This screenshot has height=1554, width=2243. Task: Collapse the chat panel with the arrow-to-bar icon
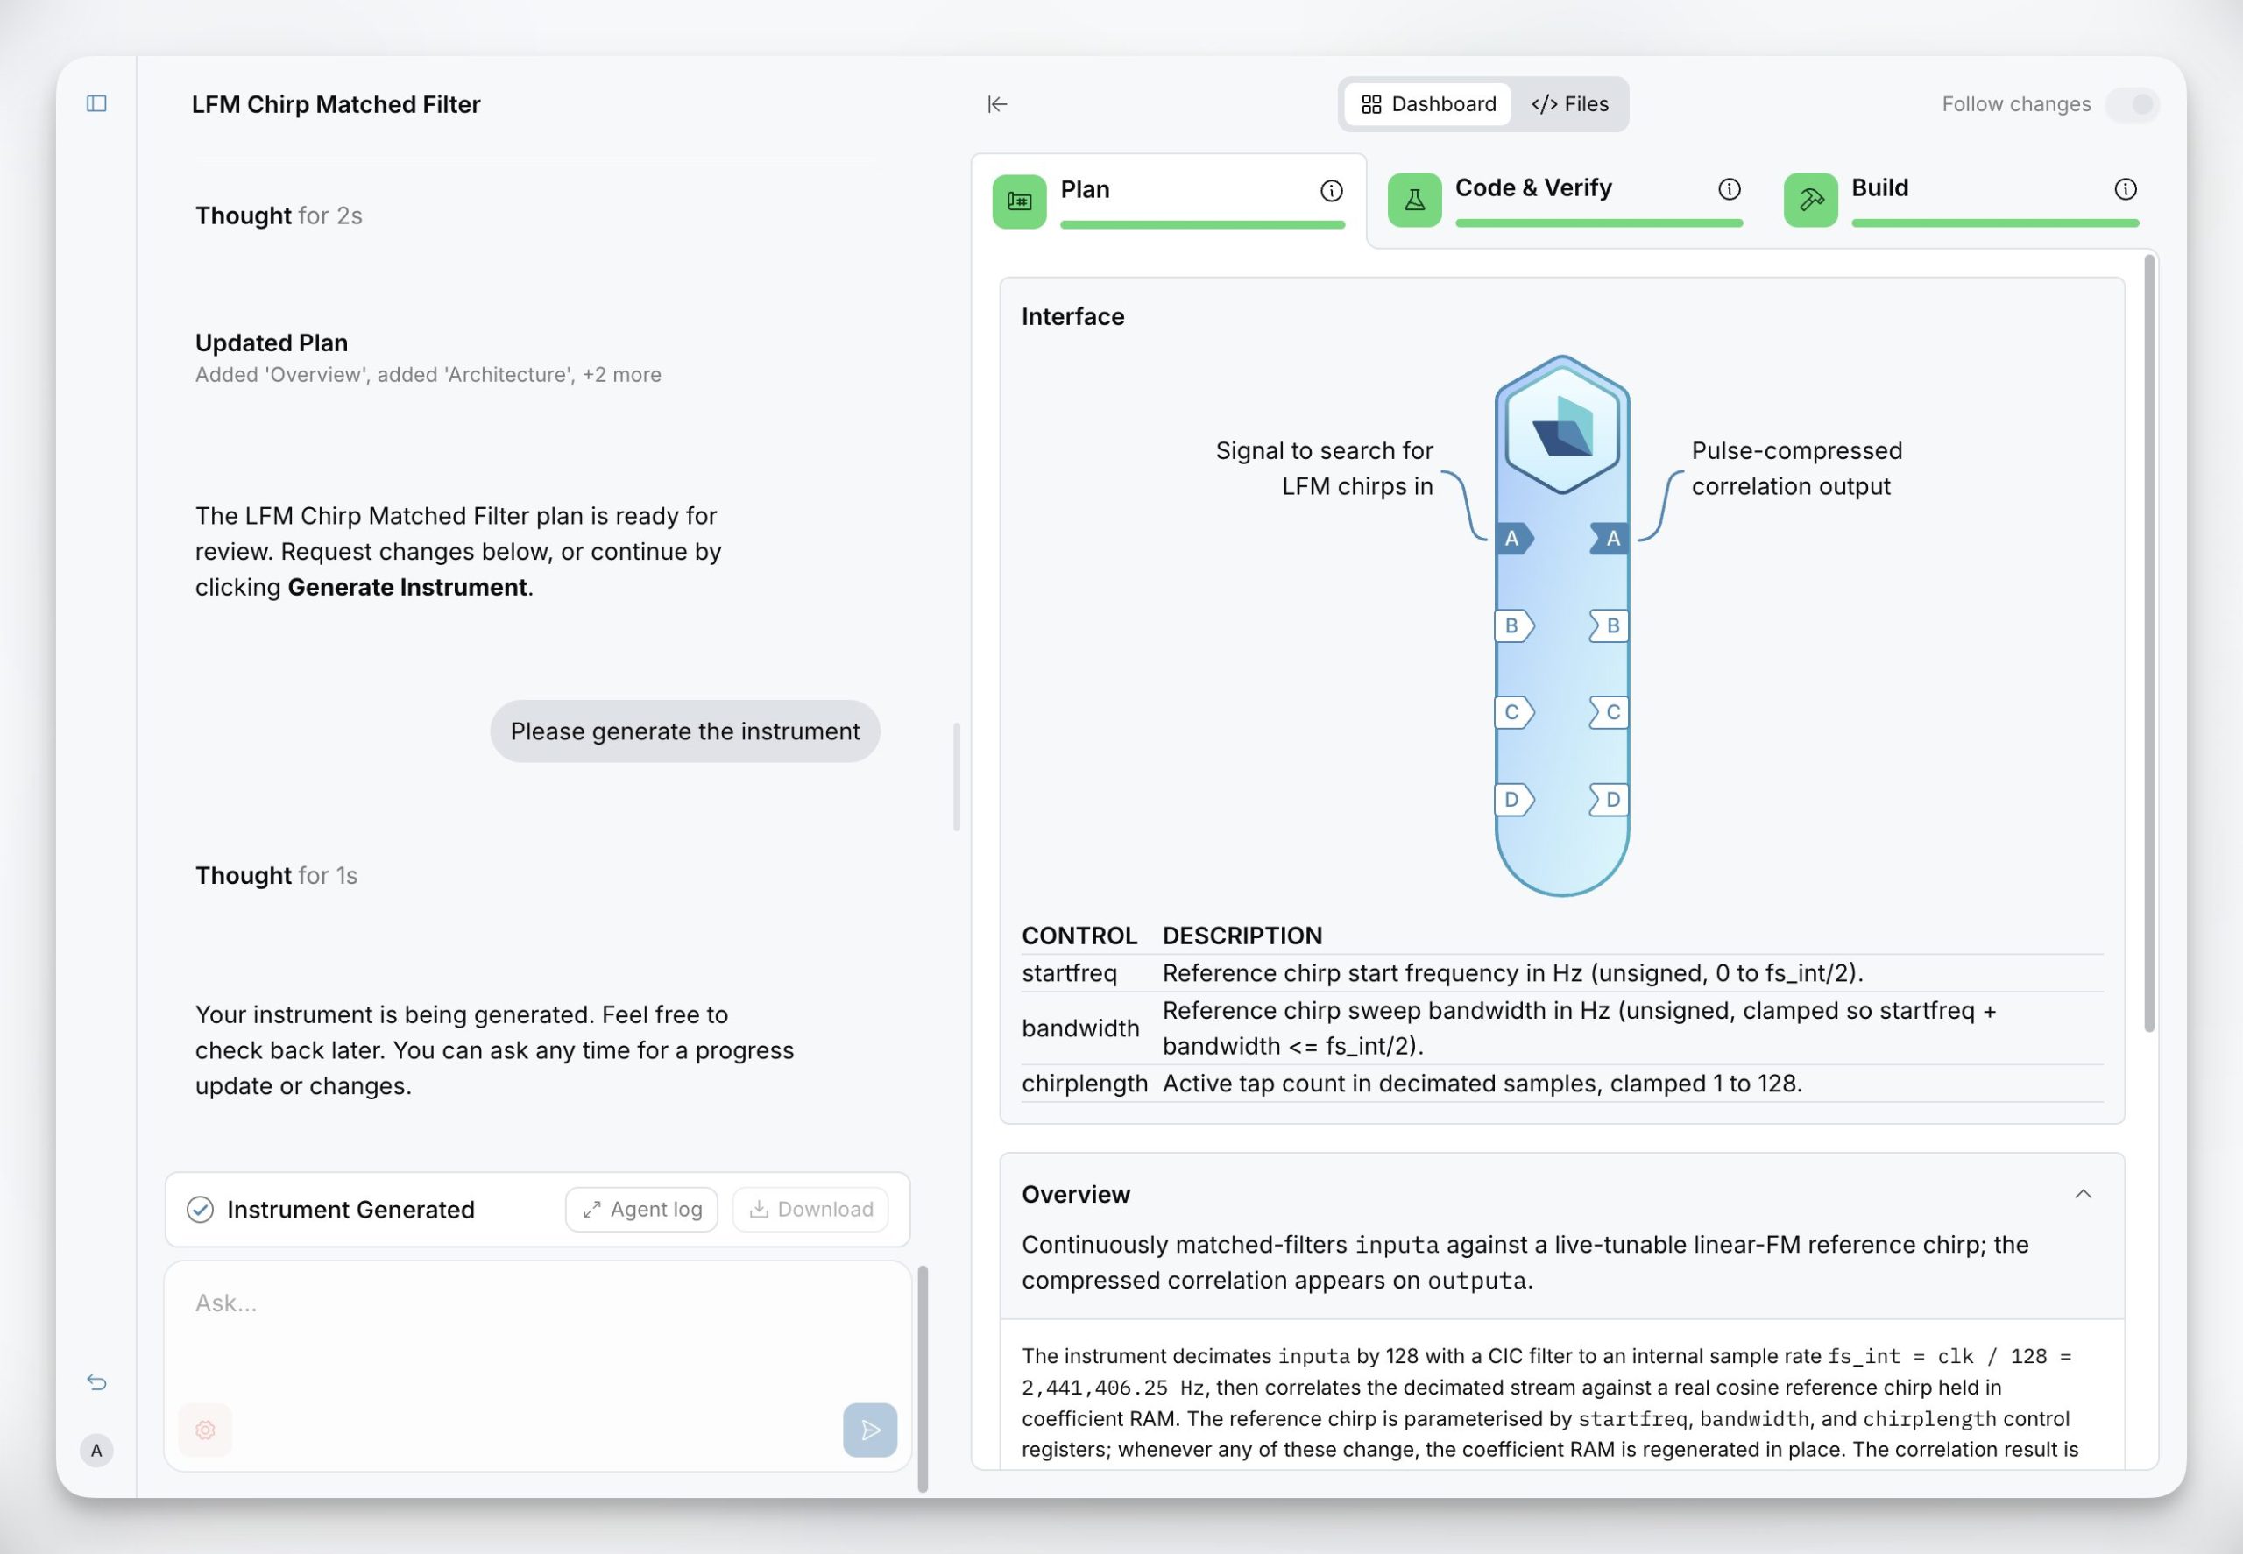(x=996, y=104)
